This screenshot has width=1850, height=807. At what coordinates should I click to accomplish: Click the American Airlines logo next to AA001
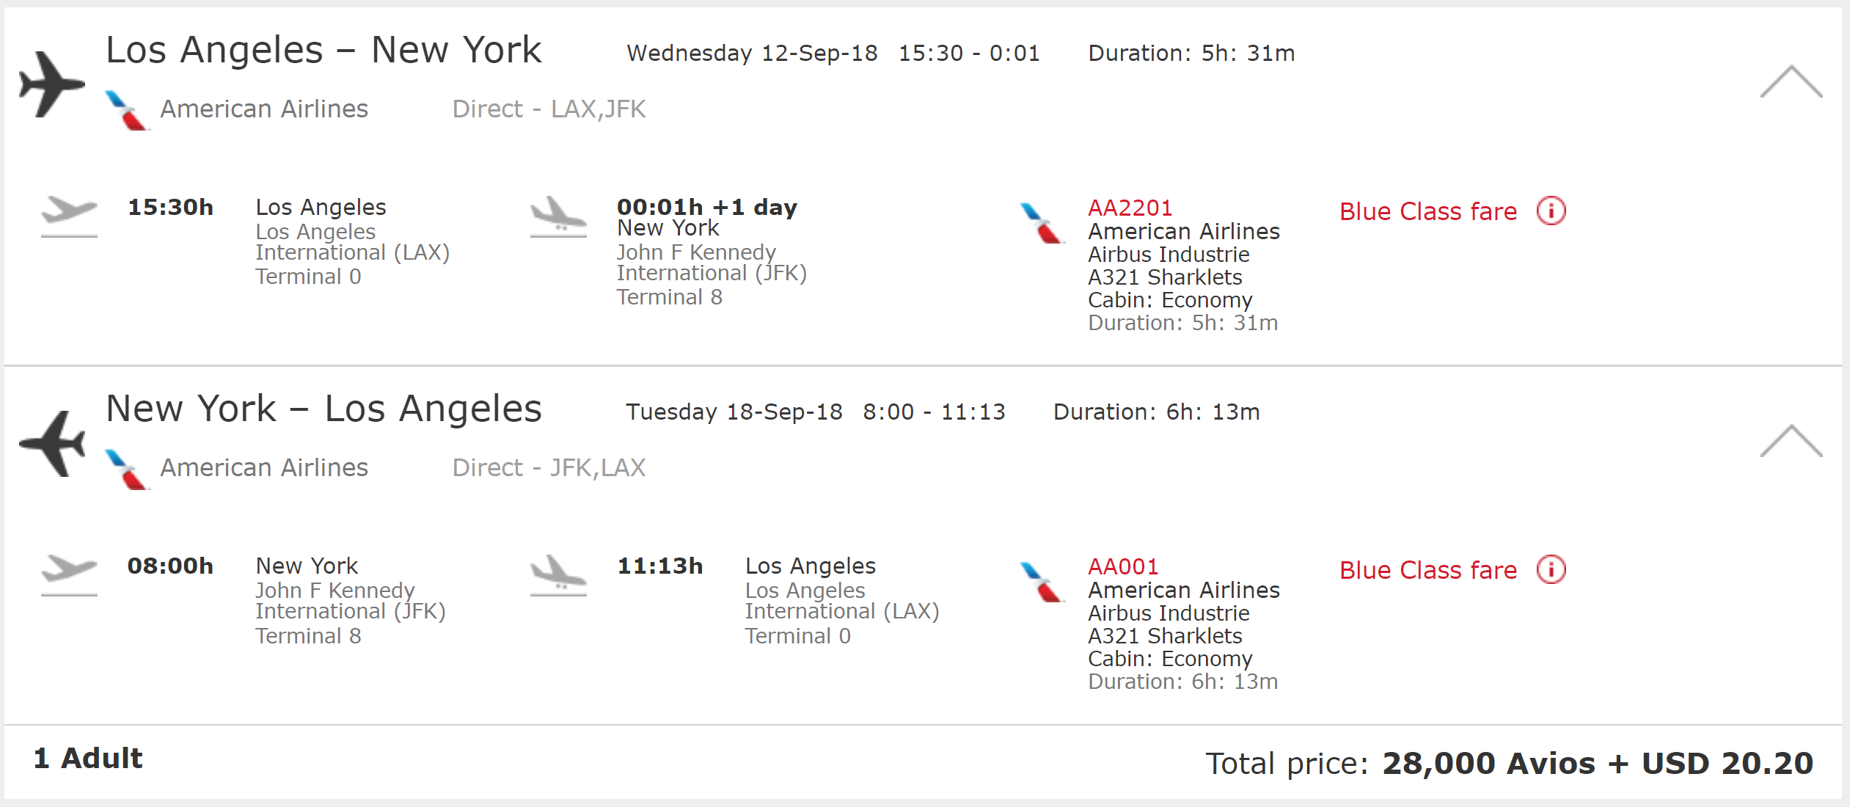pyautogui.click(x=1042, y=582)
